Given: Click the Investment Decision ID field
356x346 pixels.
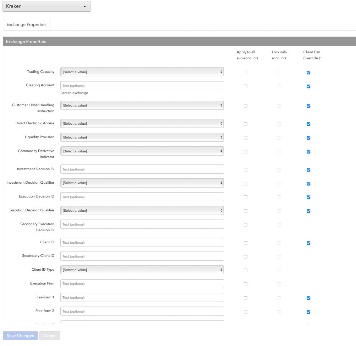Looking at the screenshot, I should click(x=142, y=169).
